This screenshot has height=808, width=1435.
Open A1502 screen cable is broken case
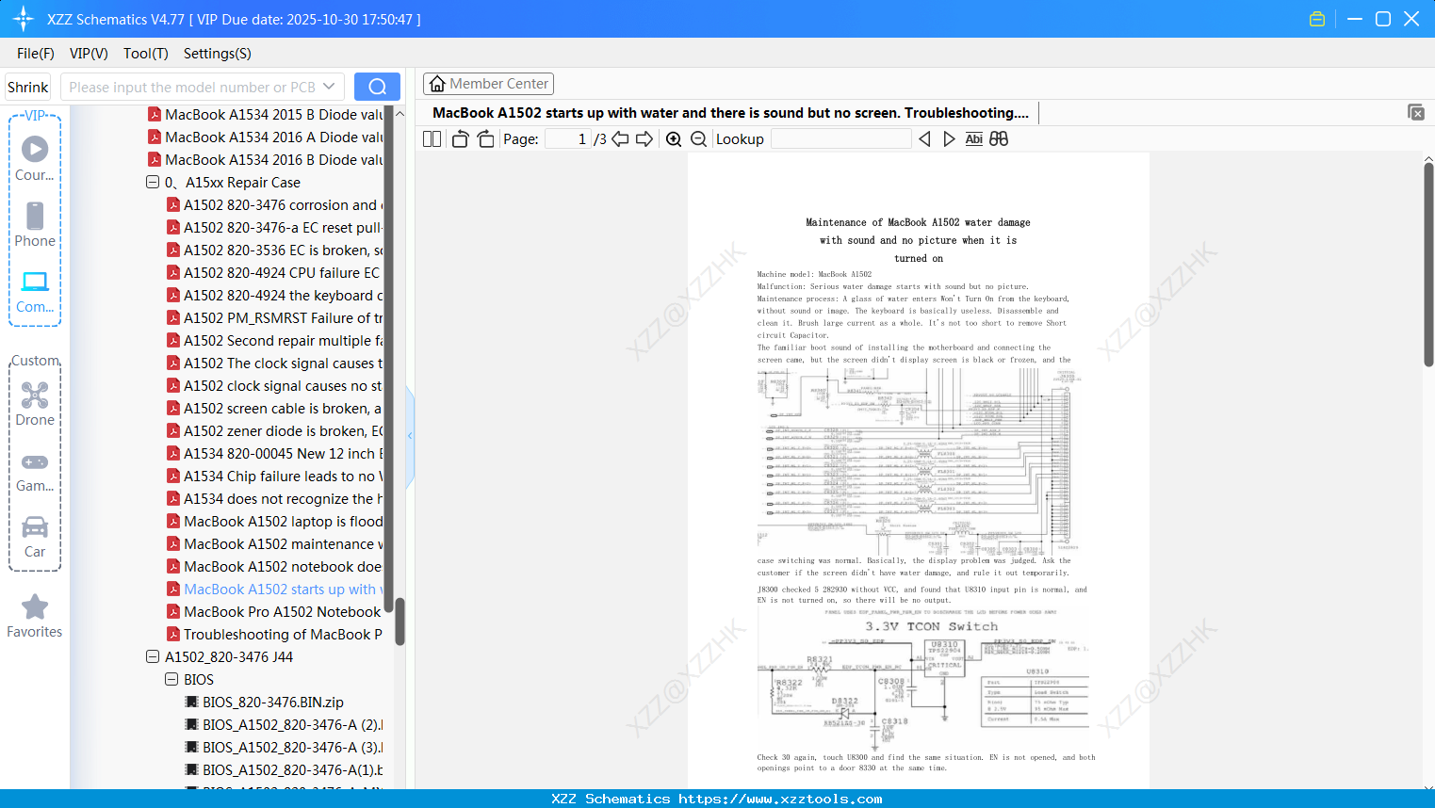273,408
